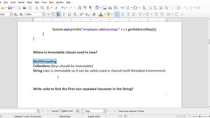Toggle Print Preview icon
The image size is (210, 118).
pos(30,8)
